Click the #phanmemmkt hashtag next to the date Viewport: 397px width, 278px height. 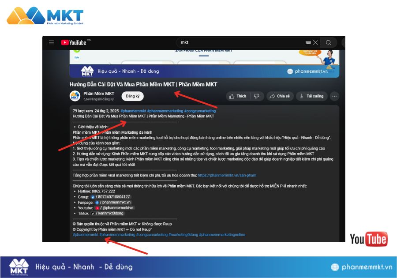(133, 111)
